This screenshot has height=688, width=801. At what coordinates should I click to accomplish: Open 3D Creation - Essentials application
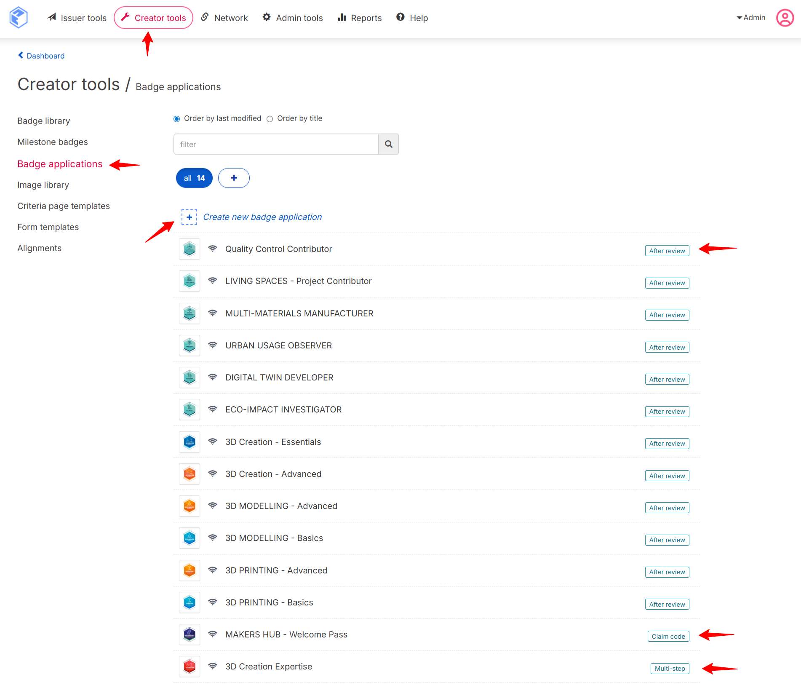(x=273, y=442)
